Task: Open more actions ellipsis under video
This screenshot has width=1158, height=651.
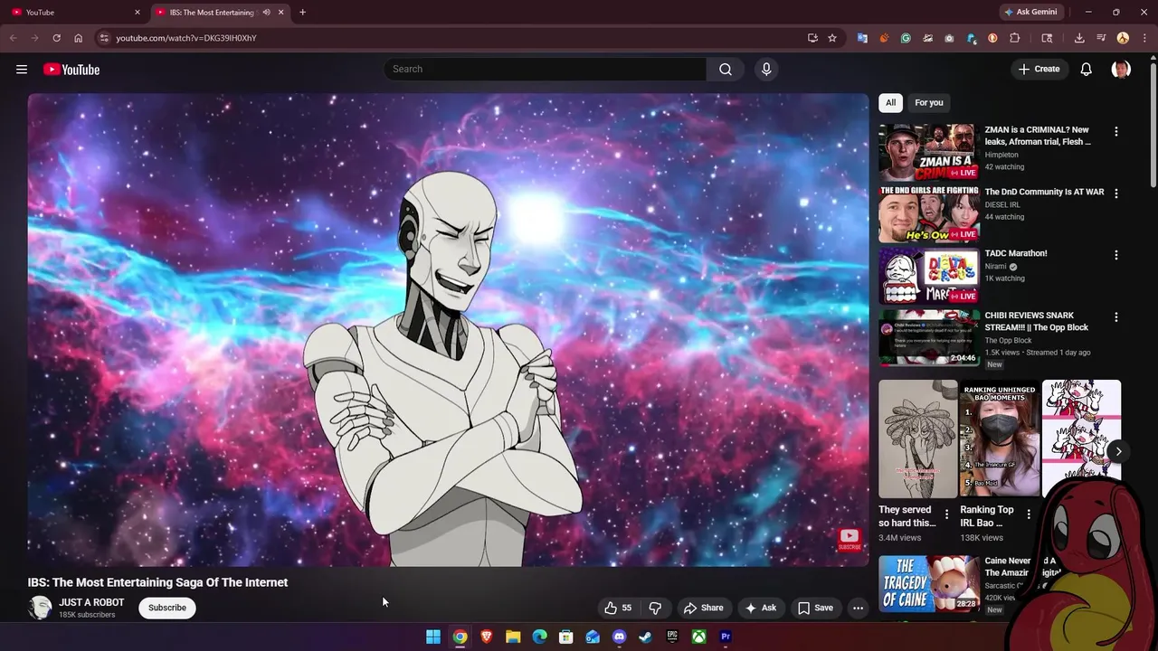Action: click(x=858, y=608)
